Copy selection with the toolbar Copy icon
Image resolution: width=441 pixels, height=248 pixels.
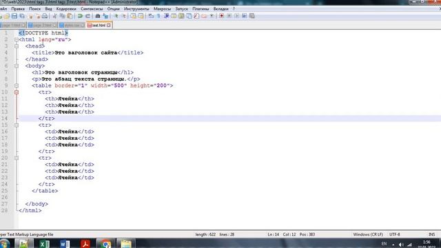[63, 16]
